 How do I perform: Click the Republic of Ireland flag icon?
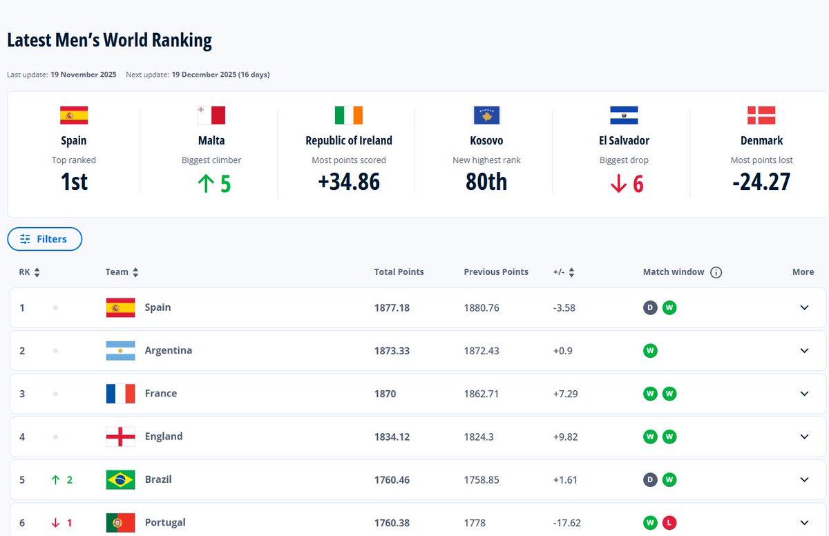coord(348,115)
